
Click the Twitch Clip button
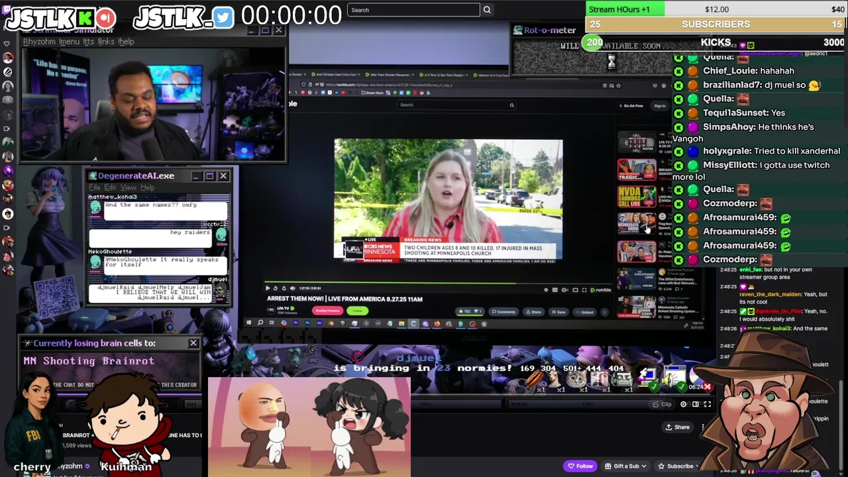coord(662,404)
